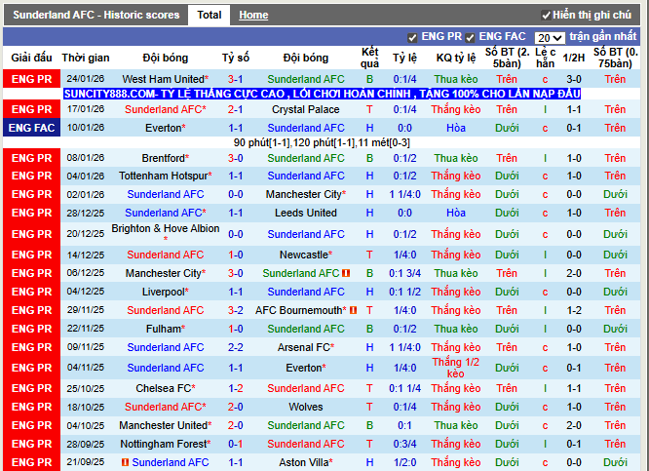The width and height of the screenshot is (649, 471).
Task: Click the Thắng 1/2 kèo result cell
Action: coord(456,368)
